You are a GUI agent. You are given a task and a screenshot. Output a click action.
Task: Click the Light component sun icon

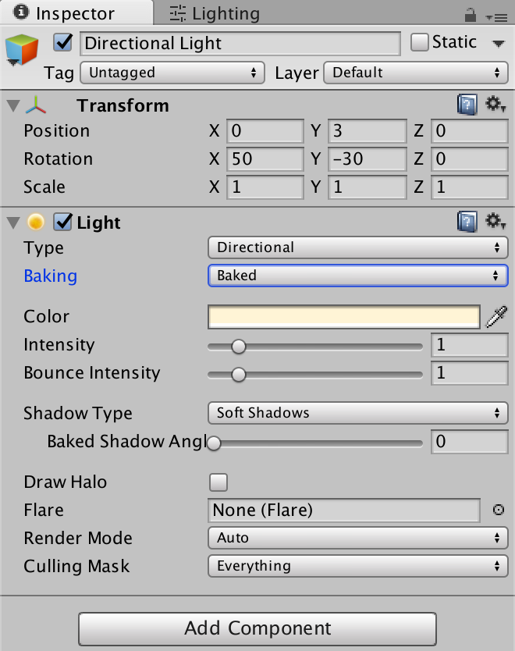[36, 222]
